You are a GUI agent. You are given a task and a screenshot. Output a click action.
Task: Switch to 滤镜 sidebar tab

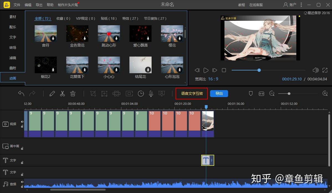click(x=13, y=58)
